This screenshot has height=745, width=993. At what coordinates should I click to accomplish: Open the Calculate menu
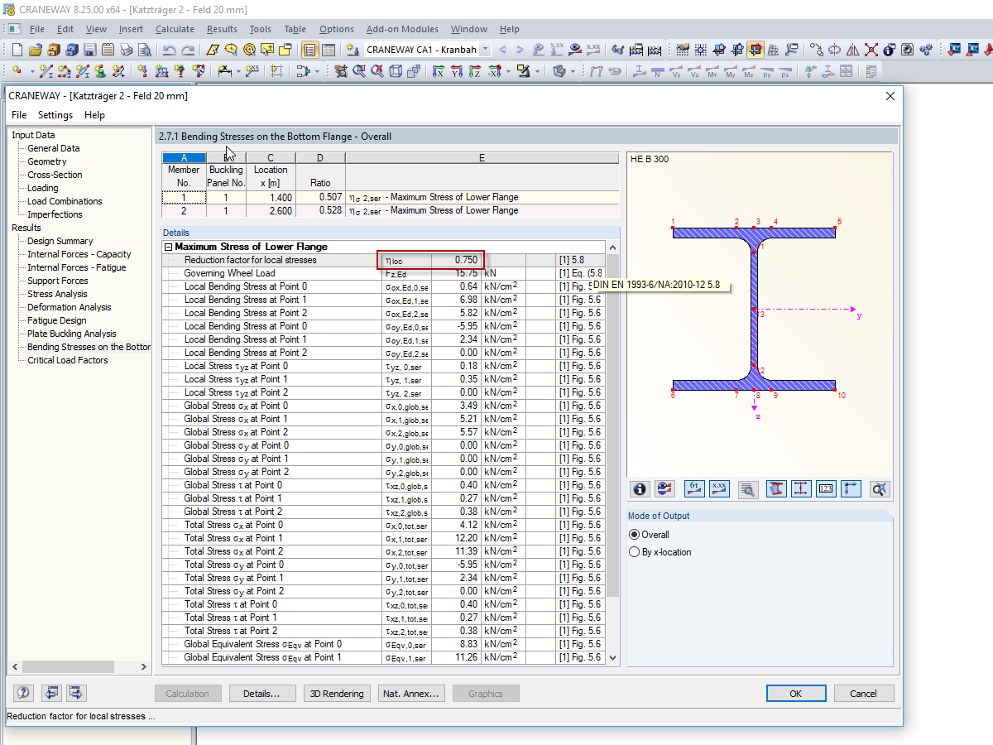point(175,29)
